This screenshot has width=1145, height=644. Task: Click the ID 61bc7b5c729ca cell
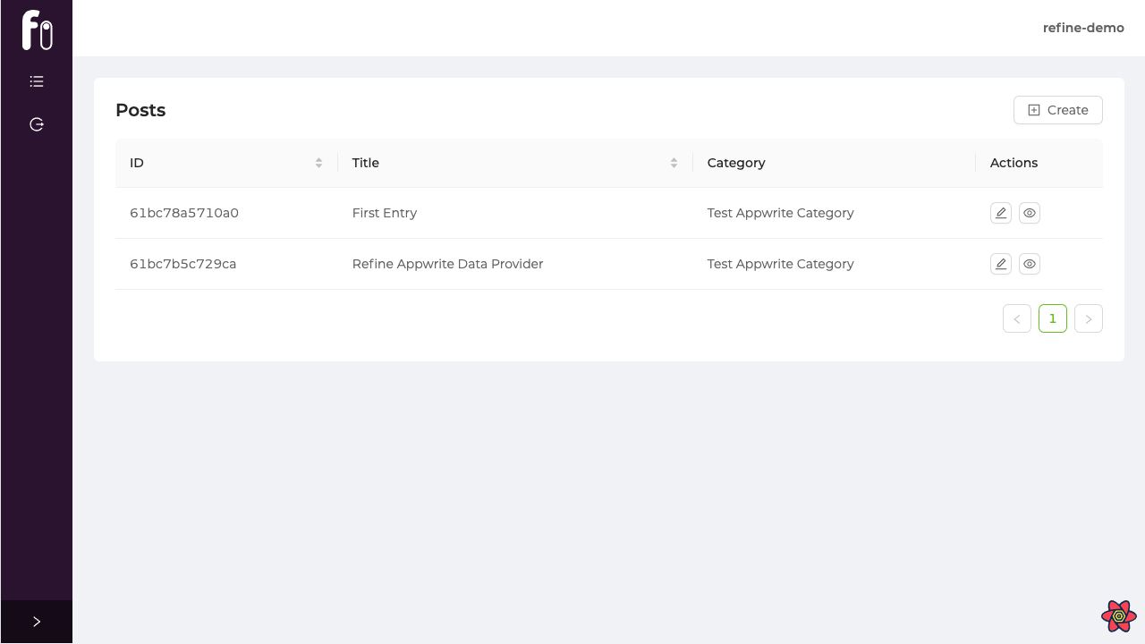[x=183, y=264]
